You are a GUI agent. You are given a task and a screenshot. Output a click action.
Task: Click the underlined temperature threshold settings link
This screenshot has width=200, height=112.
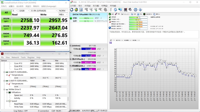(155, 17)
